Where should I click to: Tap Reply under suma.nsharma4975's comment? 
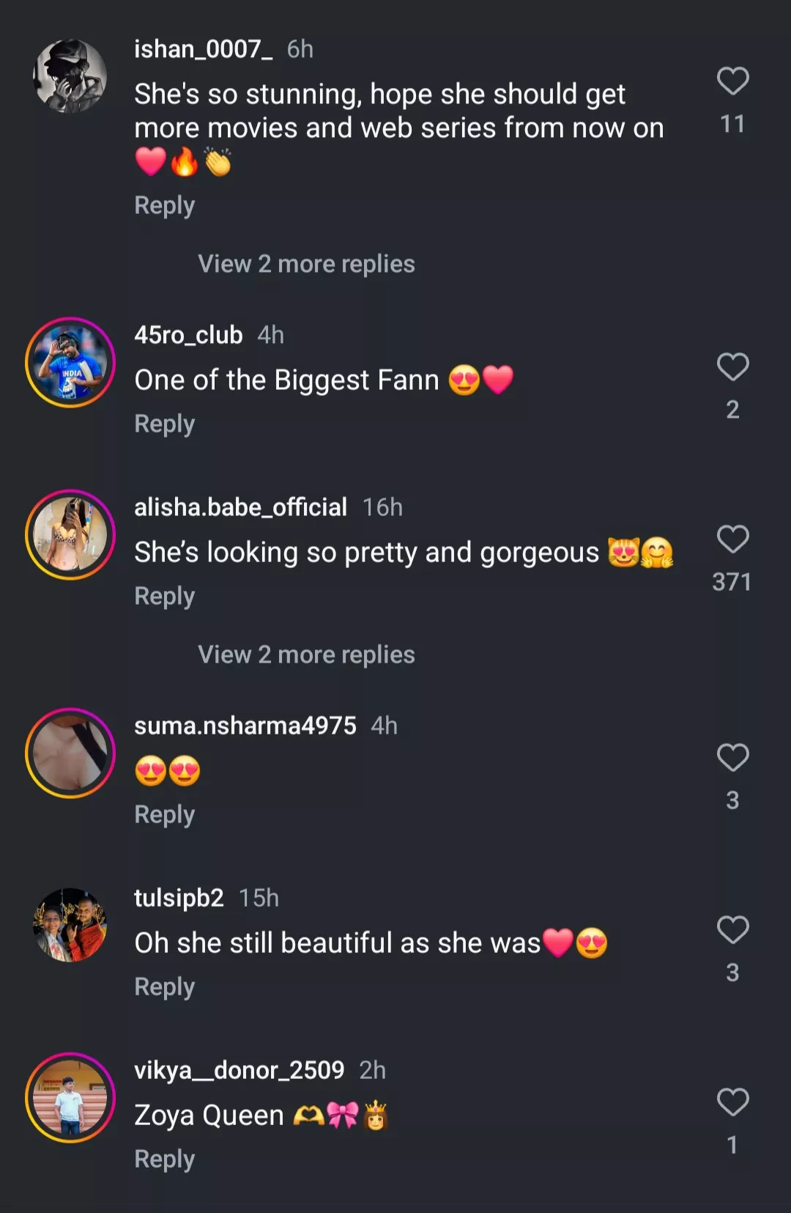(164, 814)
